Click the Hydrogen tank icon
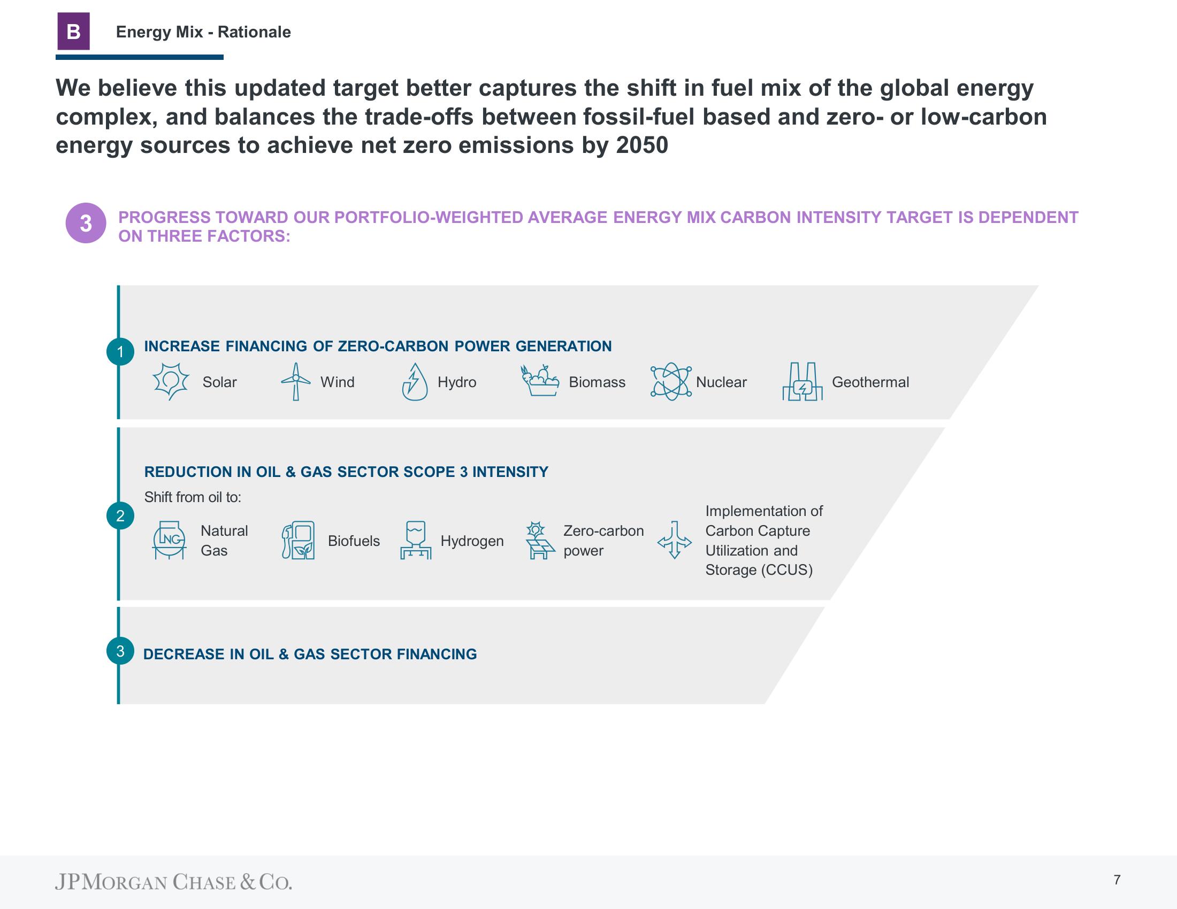 416,540
